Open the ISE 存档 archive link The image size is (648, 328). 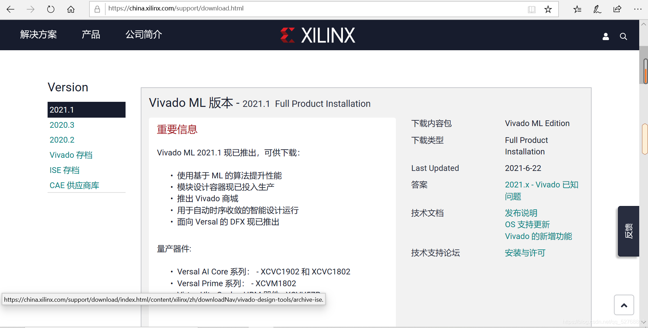[x=64, y=170]
